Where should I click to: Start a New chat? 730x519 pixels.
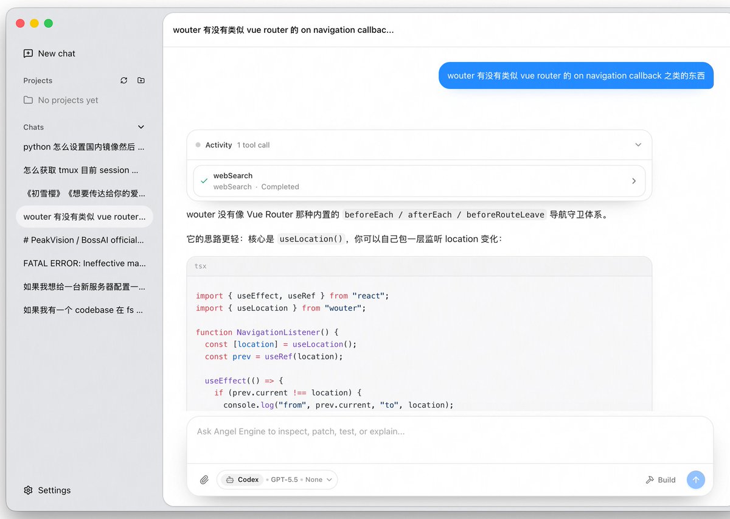point(49,54)
